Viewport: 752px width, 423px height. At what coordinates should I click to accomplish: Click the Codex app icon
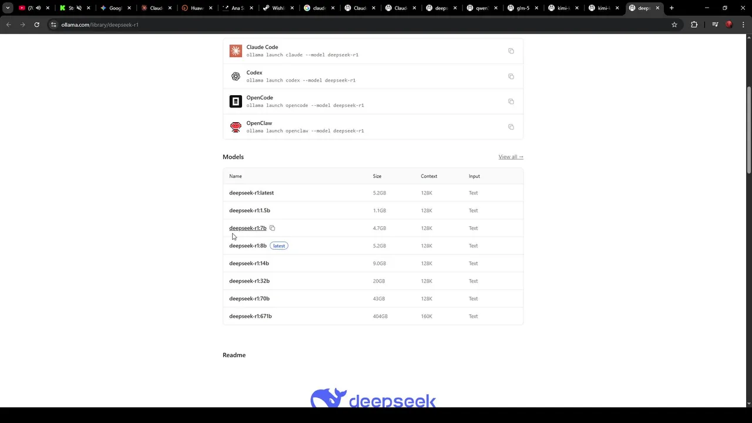pos(236,76)
